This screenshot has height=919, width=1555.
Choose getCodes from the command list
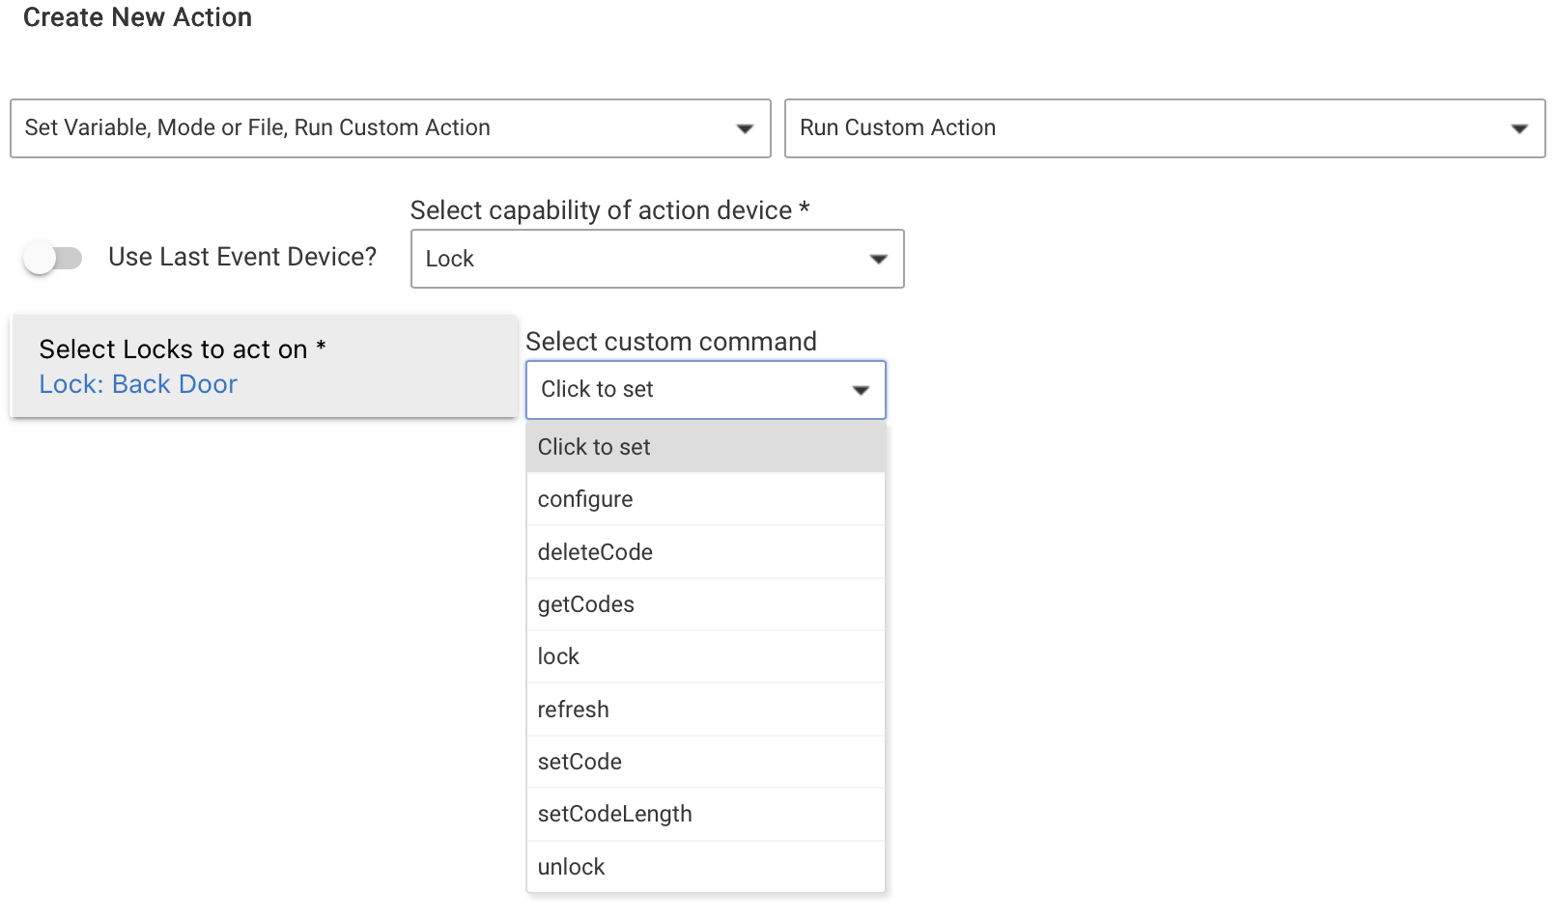(x=586, y=604)
